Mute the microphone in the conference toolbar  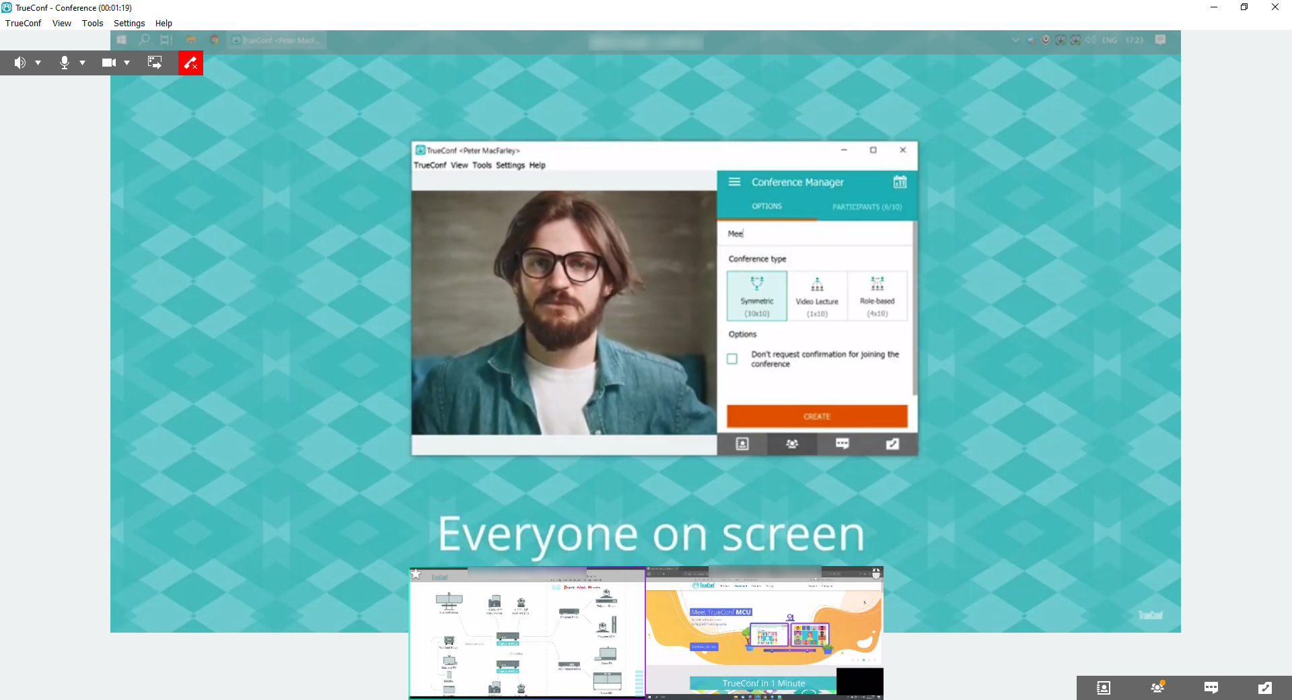[x=65, y=63]
